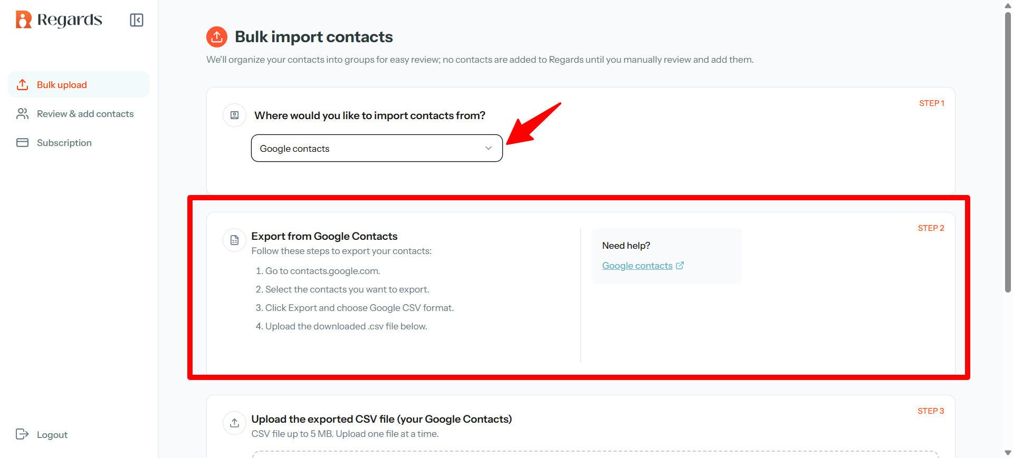Click the orange Bulk import upload icon
The width and height of the screenshot is (1013, 458).
point(217,37)
